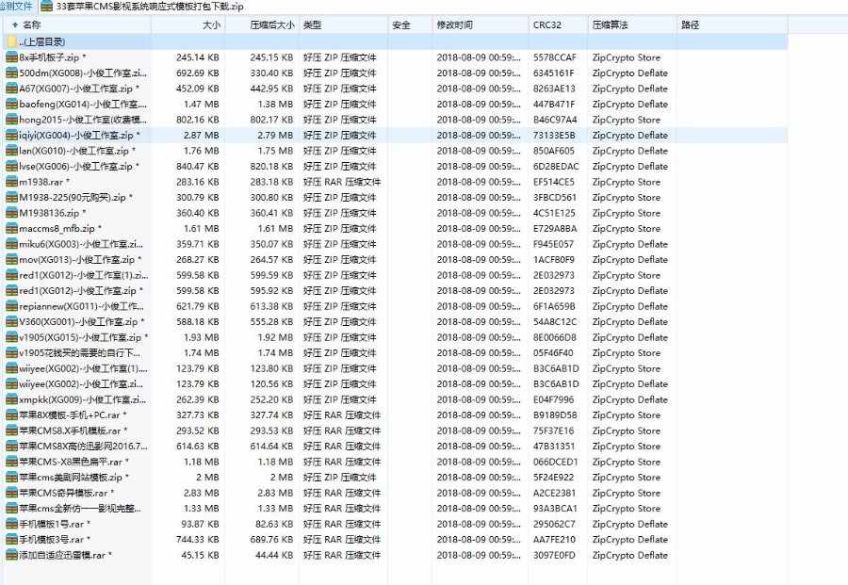The width and height of the screenshot is (848, 585).
Task: Select the iqiyi(XG004) file icon
Action: [x=11, y=135]
